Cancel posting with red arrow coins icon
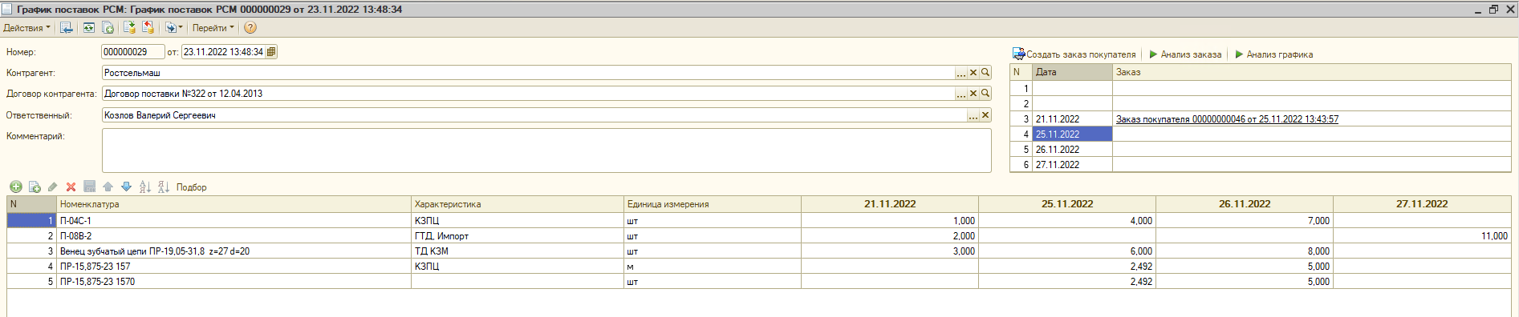This screenshot has height=317, width=1519. [148, 28]
